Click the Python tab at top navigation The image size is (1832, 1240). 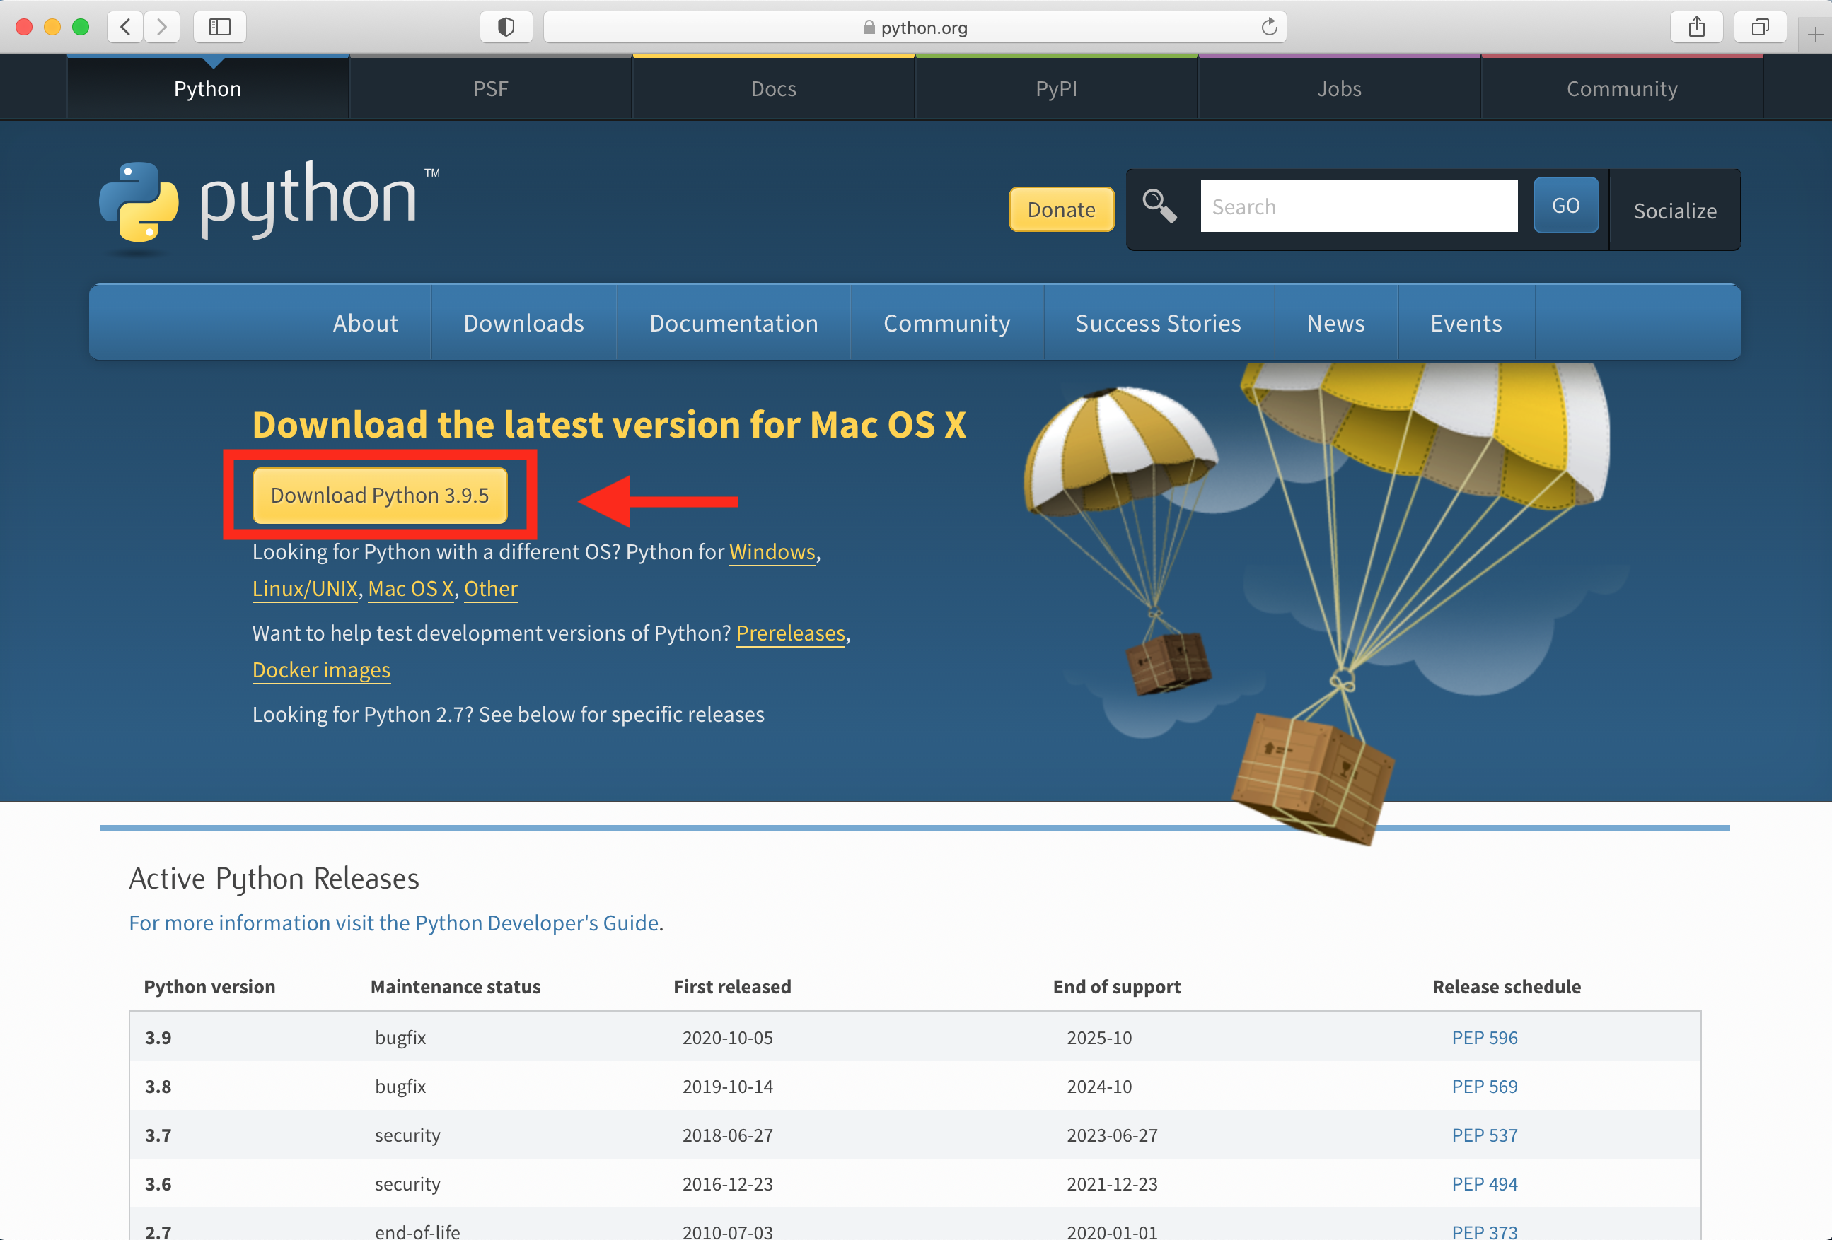pyautogui.click(x=207, y=87)
